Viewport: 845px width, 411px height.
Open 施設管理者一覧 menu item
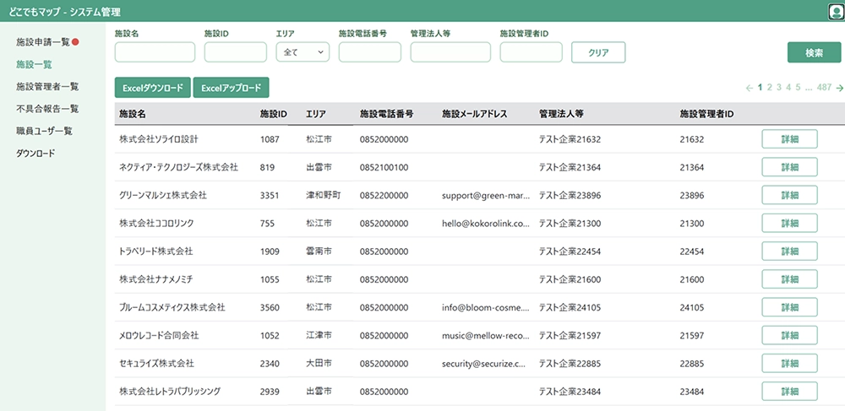coord(47,87)
